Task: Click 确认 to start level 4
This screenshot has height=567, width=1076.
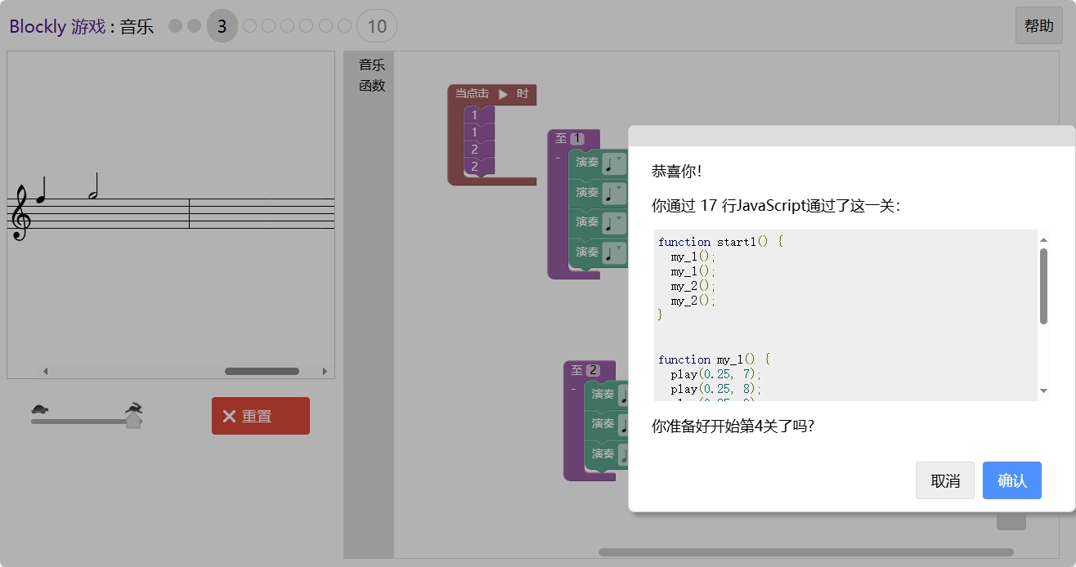Action: coord(1012,480)
